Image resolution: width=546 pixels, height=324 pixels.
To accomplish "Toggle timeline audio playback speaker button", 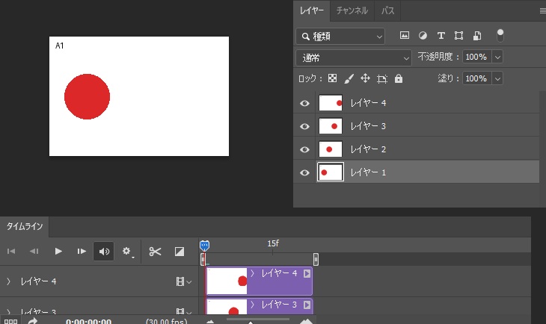I will pyautogui.click(x=104, y=251).
